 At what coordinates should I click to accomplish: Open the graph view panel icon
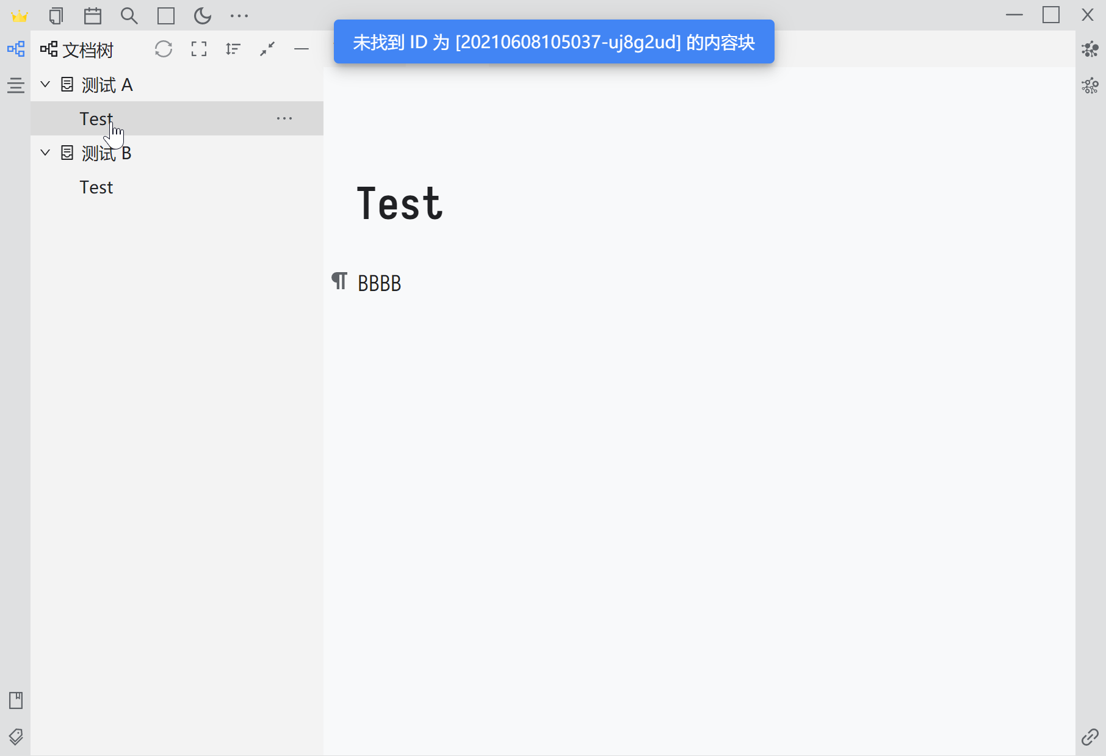(x=1090, y=49)
